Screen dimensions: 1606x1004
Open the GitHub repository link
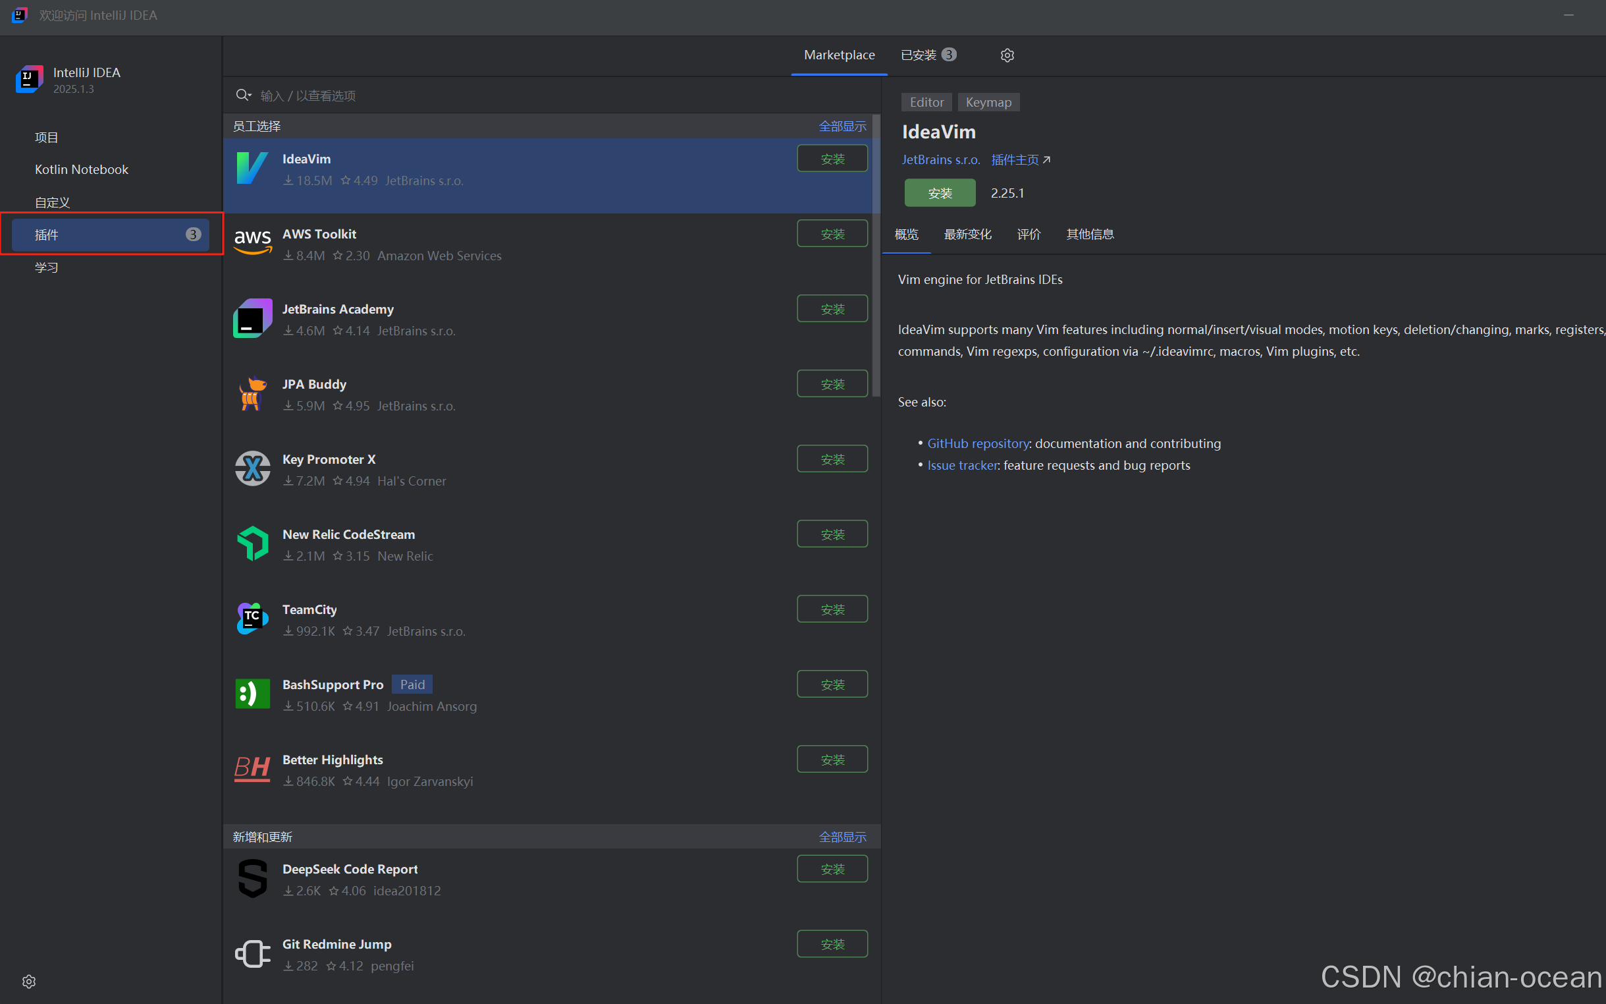pos(978,443)
